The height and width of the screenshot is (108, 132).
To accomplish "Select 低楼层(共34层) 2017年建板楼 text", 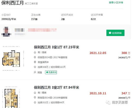I will tap(52, 57).
